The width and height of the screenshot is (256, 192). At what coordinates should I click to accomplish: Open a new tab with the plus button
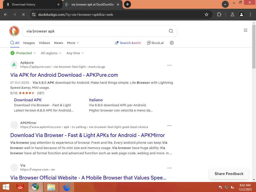click(x=127, y=4)
